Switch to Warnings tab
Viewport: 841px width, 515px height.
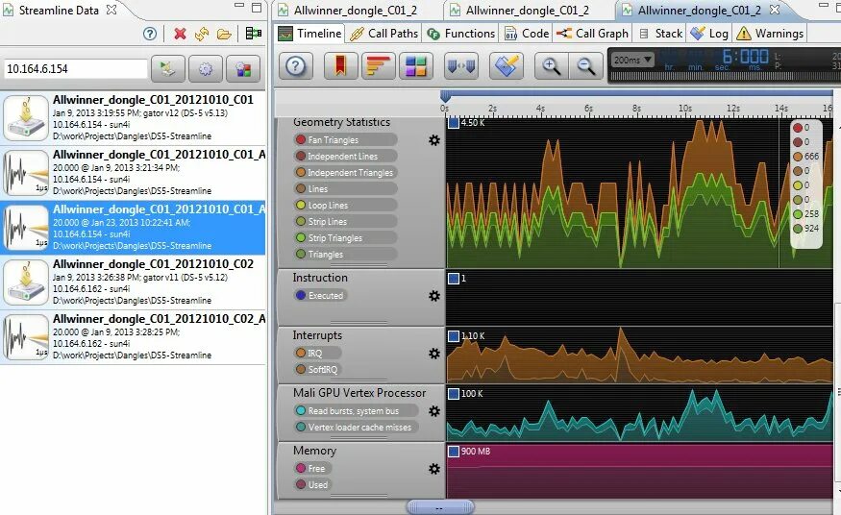[x=770, y=34]
